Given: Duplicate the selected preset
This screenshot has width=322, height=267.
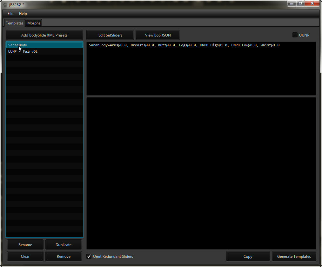Looking at the screenshot, I should (64, 244).
